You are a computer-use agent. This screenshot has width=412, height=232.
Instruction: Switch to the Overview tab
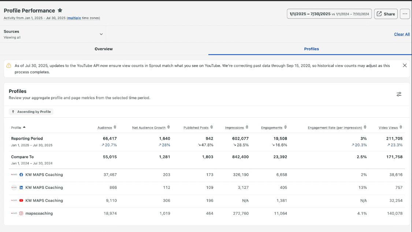click(104, 49)
